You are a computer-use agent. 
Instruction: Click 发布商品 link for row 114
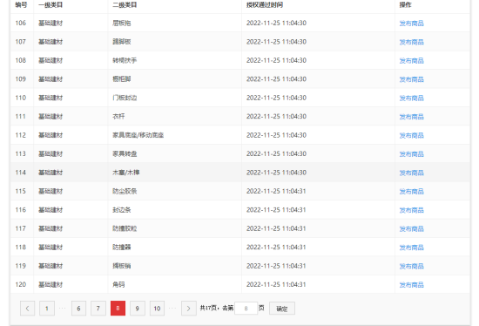[x=411, y=173]
